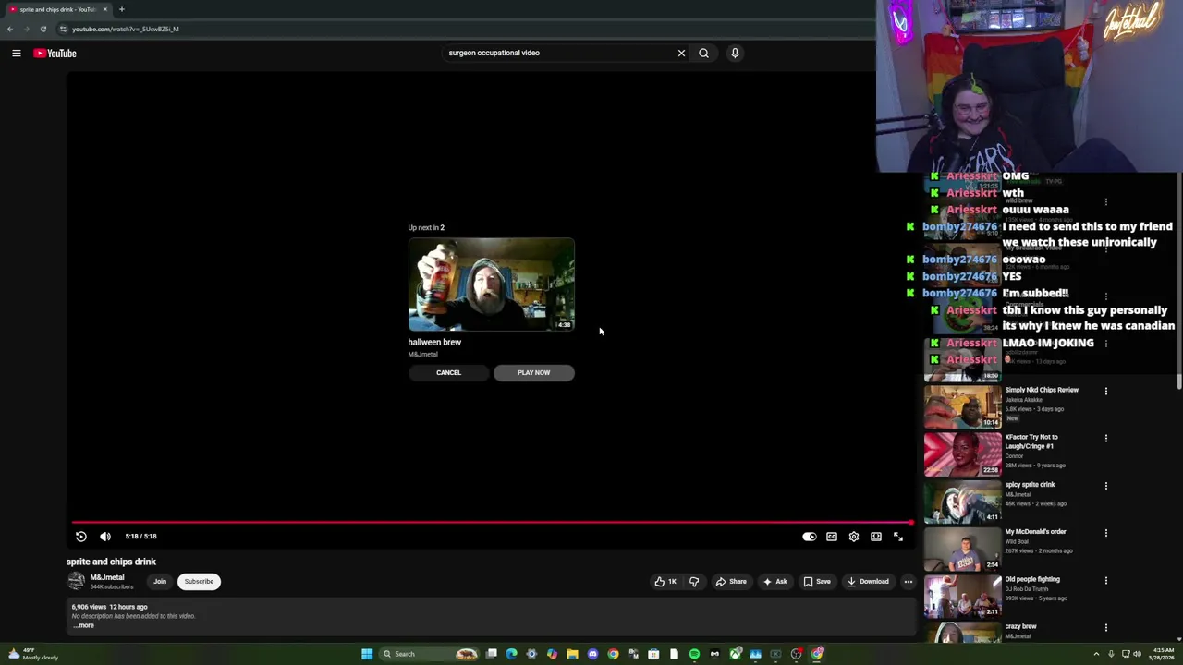
Task: Switch to theater mode
Action: [x=876, y=537]
